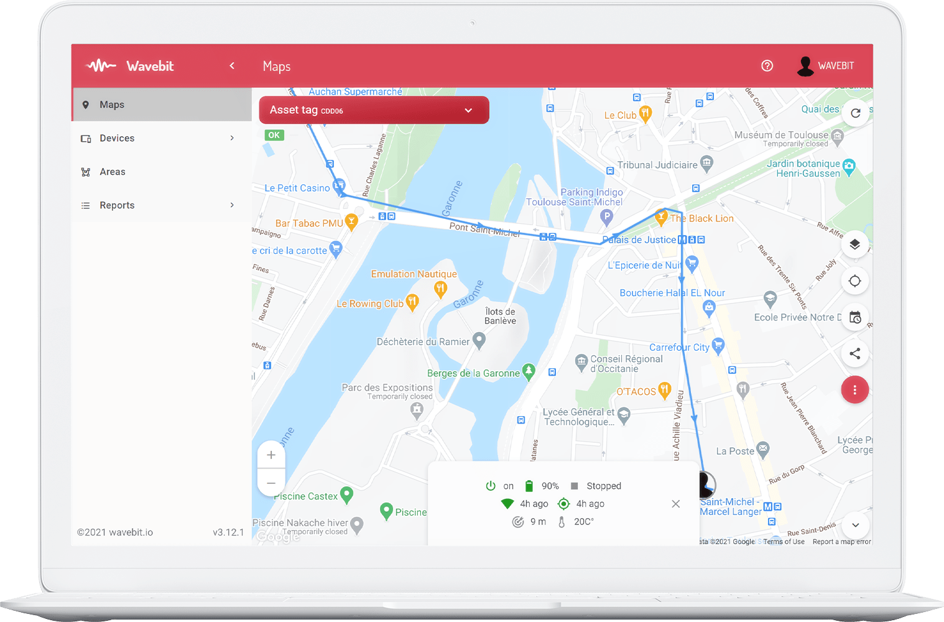Click the Déchèterie du Ramier pin
Screen dimensions: 944x622
click(x=479, y=341)
